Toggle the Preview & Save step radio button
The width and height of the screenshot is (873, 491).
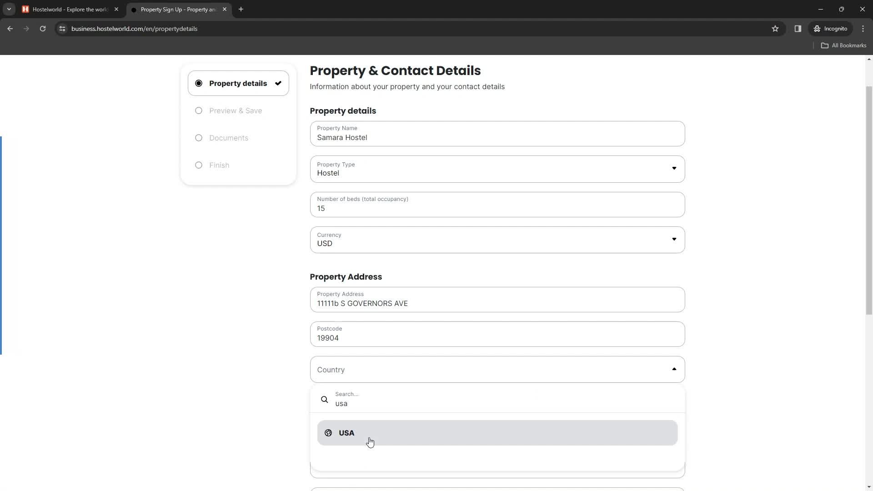(198, 110)
